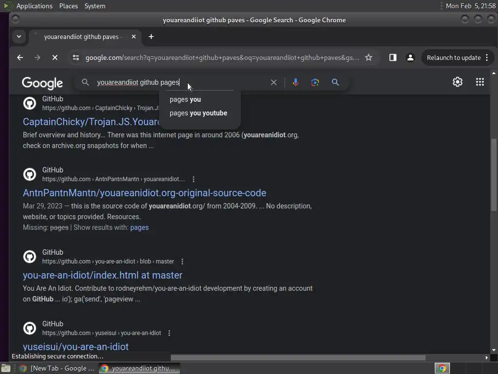This screenshot has width=498, height=374.
Task: Click the vertical page scrollbar thumb
Action: [494, 175]
